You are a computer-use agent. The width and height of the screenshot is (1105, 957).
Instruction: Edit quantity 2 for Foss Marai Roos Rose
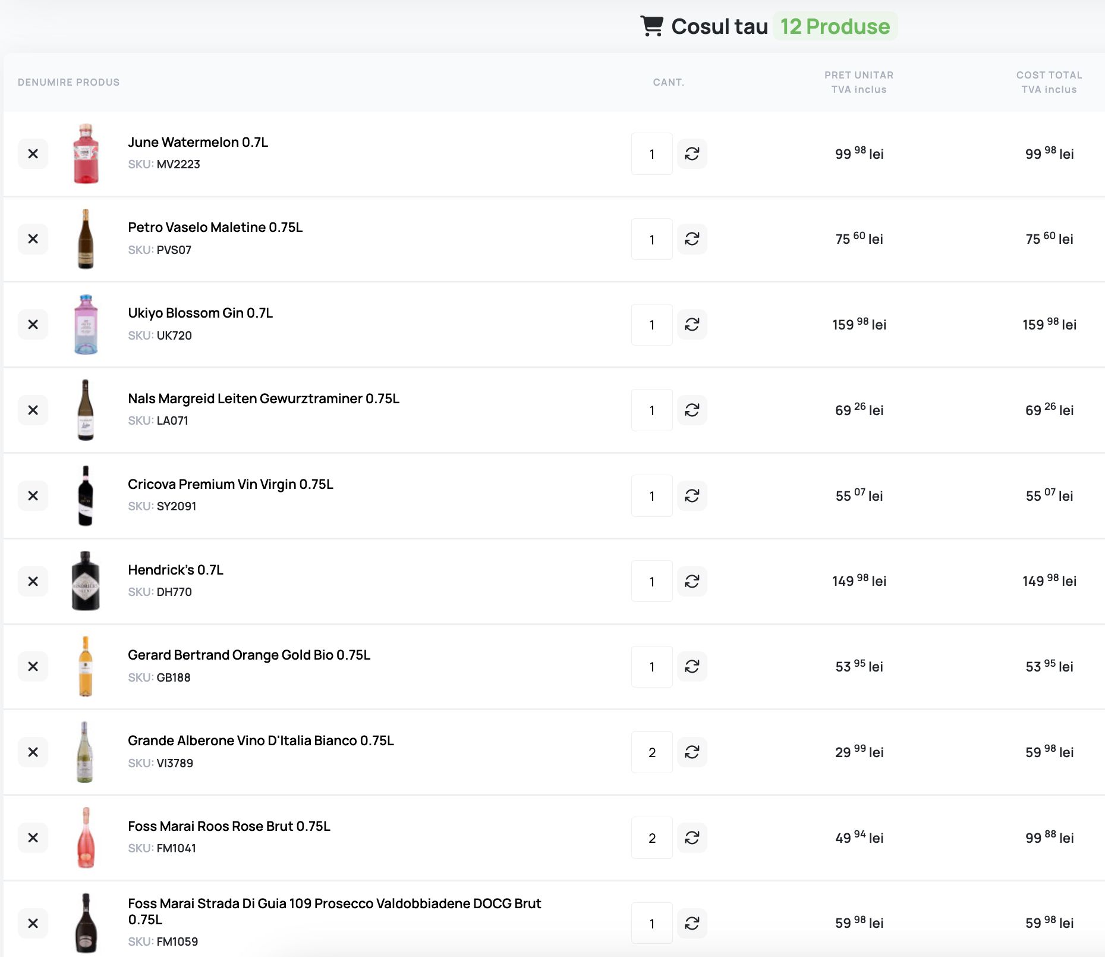pyautogui.click(x=652, y=838)
